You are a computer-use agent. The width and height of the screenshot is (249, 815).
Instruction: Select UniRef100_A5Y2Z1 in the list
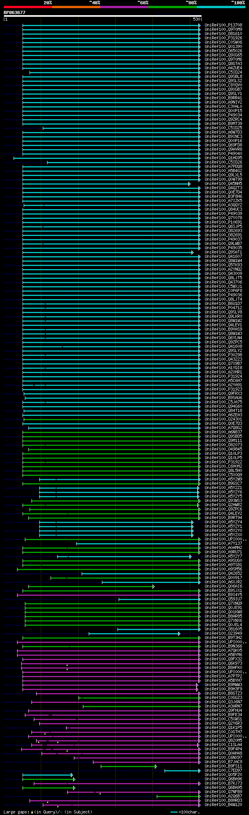(223, 488)
